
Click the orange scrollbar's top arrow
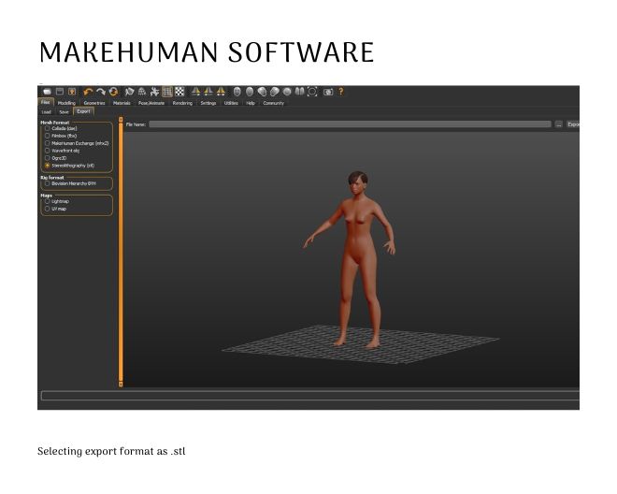click(121, 119)
